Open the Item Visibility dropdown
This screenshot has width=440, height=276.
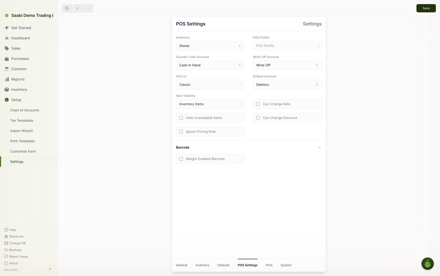click(210, 104)
